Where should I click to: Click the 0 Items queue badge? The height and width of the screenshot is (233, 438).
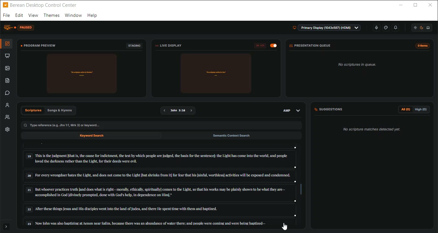tap(422, 46)
